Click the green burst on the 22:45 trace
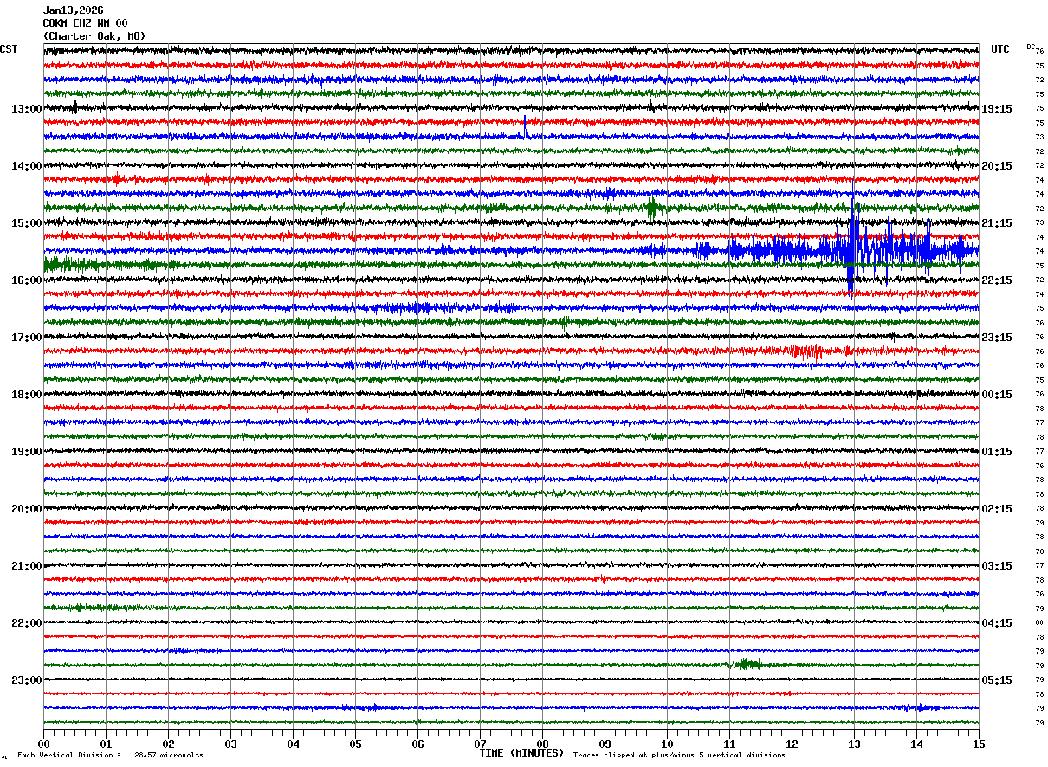Screen dimensions: 1048x767 [745, 664]
